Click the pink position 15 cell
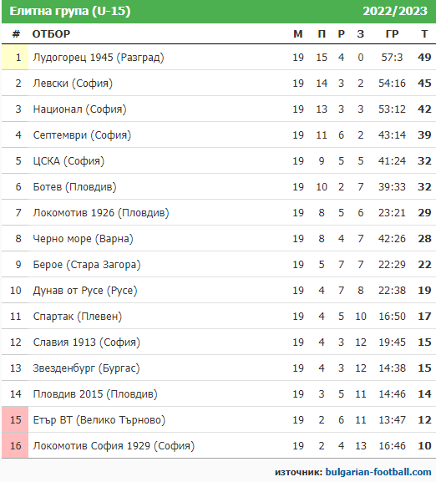The height and width of the screenshot is (482, 436). point(15,419)
